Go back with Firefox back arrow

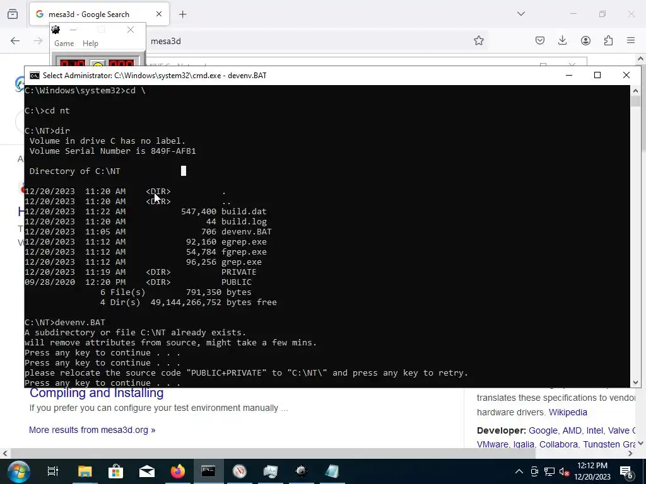click(x=15, y=40)
